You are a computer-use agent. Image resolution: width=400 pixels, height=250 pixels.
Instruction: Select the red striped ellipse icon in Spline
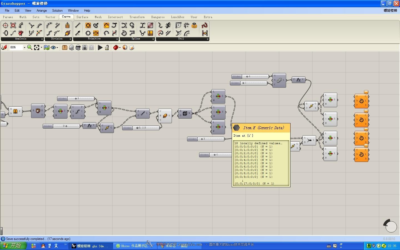(x=150, y=25)
